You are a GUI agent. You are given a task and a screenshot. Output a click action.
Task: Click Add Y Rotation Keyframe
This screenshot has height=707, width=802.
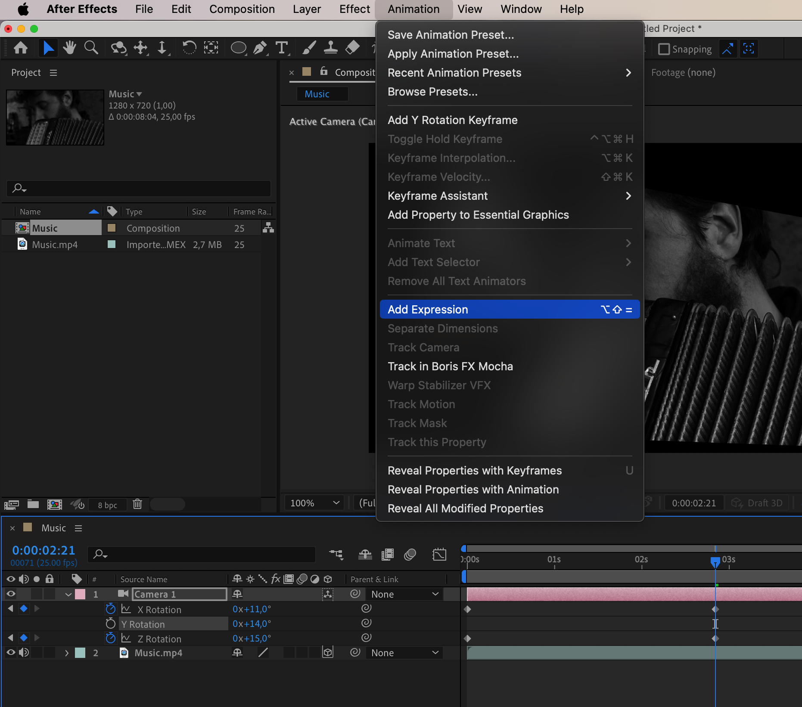(x=452, y=120)
